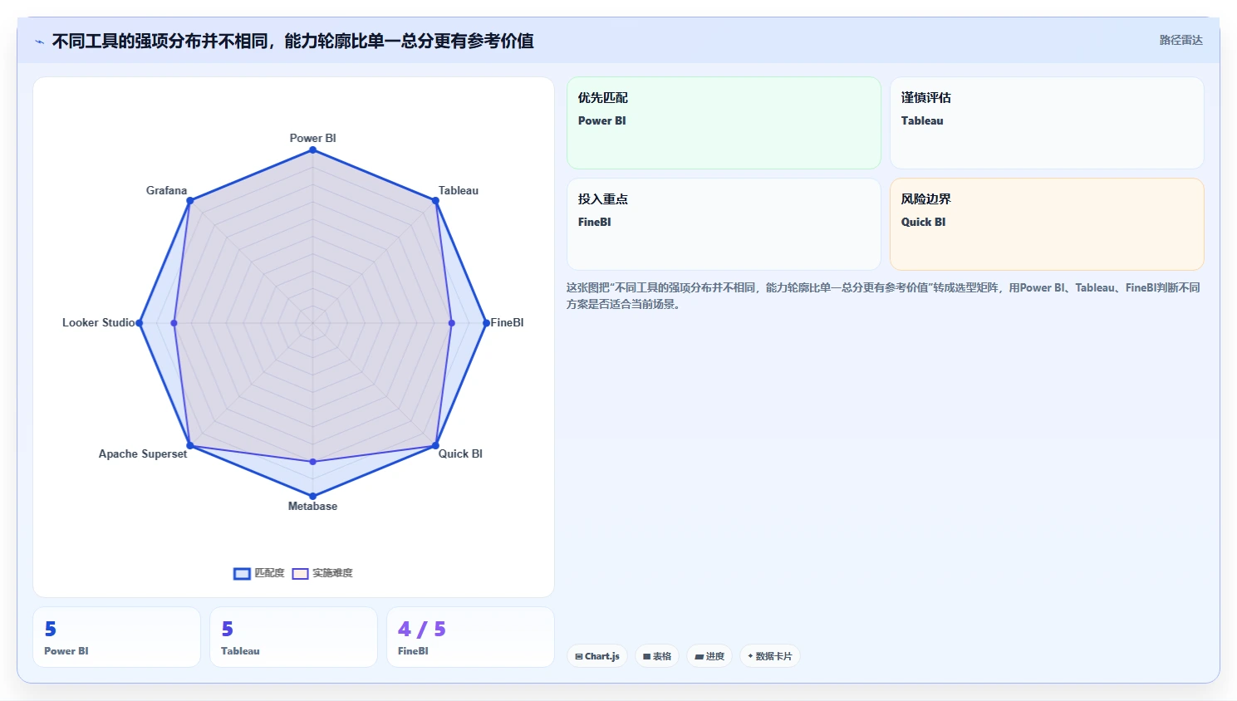Image resolution: width=1237 pixels, height=701 pixels.
Task: Click the main heading 不同工具的强项分布并不相同
Action: pos(292,41)
